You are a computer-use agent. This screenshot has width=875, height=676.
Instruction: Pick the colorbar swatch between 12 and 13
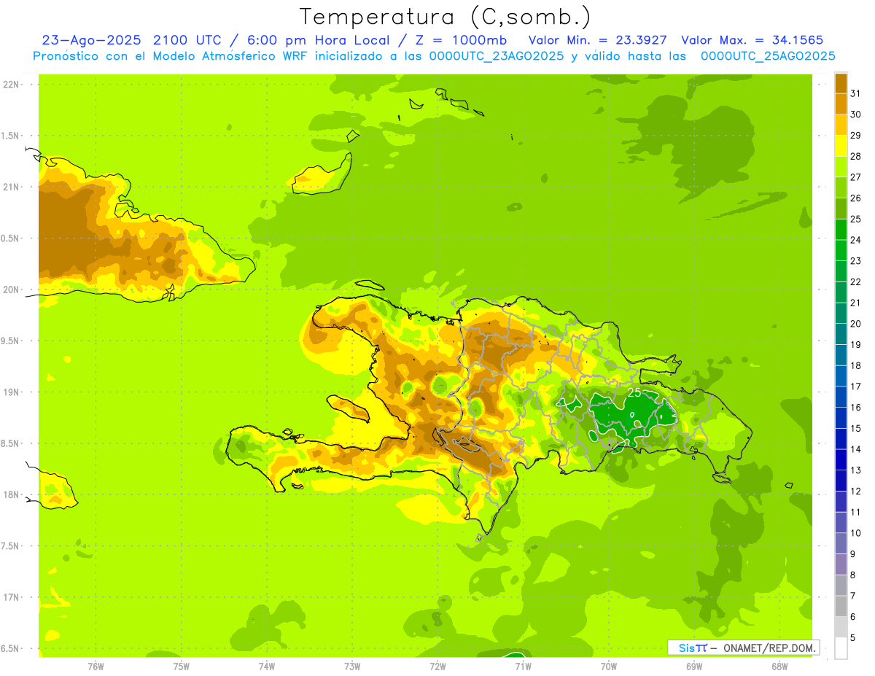(x=841, y=481)
